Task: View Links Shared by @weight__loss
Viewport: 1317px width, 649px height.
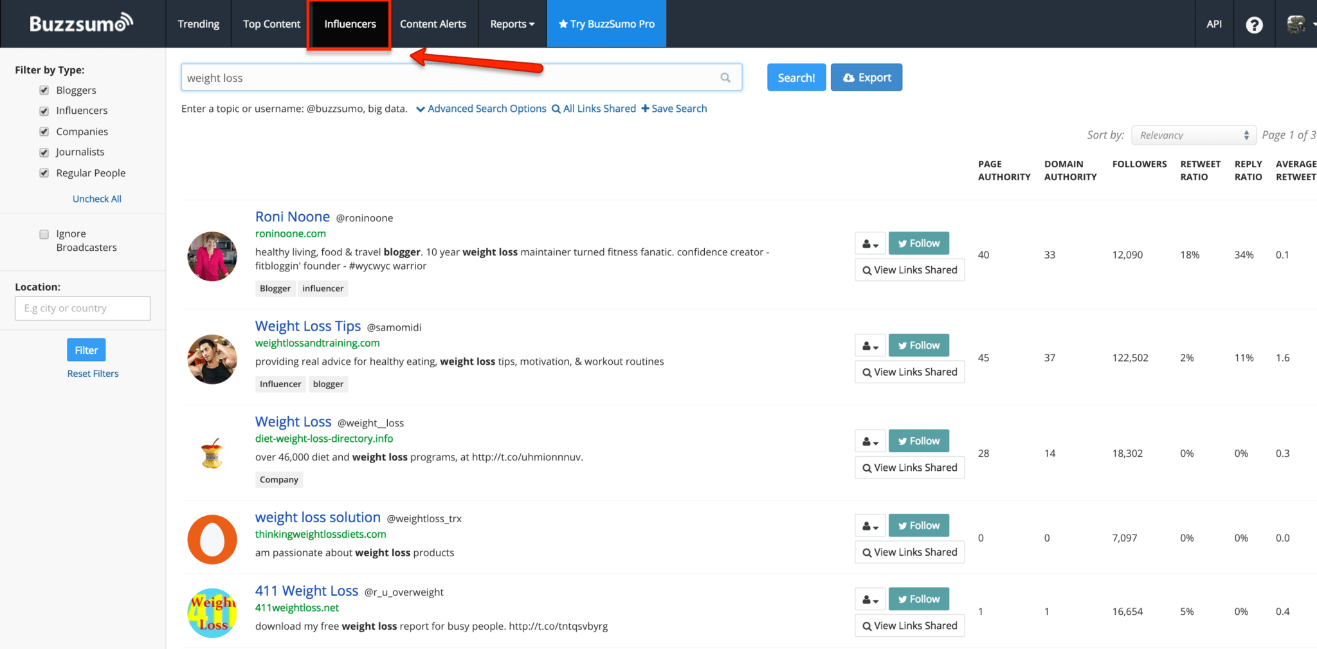Action: click(x=909, y=468)
